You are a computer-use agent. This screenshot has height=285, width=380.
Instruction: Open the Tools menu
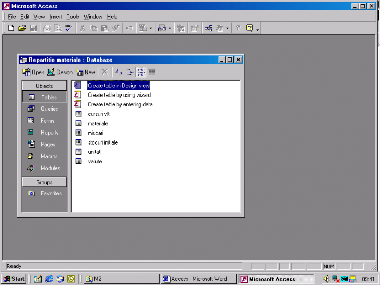click(x=73, y=17)
